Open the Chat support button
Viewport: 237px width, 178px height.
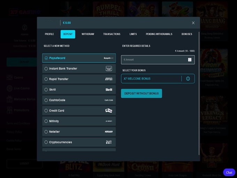(229, 172)
